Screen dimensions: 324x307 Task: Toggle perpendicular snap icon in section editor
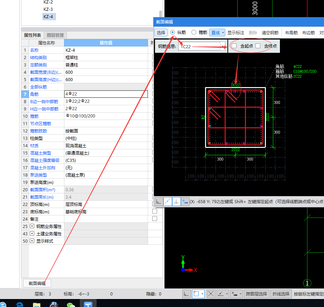(176, 201)
